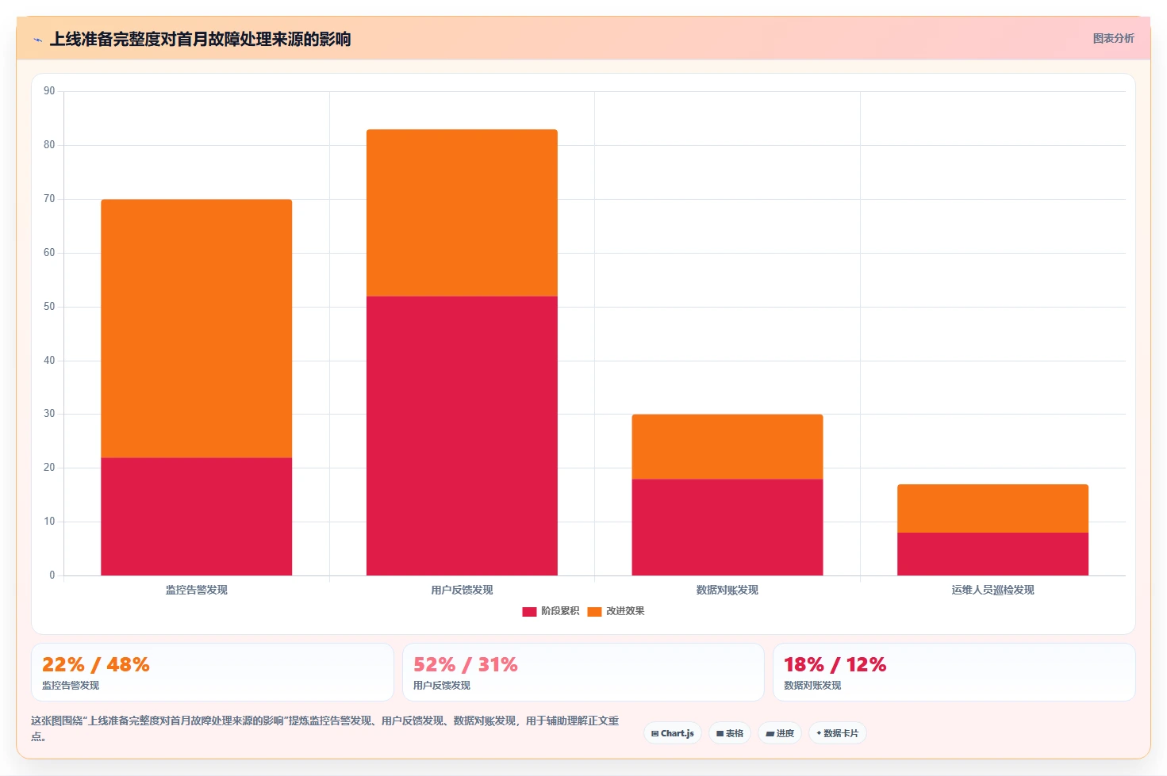Screen dimensions: 1167x776
Task: Click the y-axis value 50
Action: point(49,307)
